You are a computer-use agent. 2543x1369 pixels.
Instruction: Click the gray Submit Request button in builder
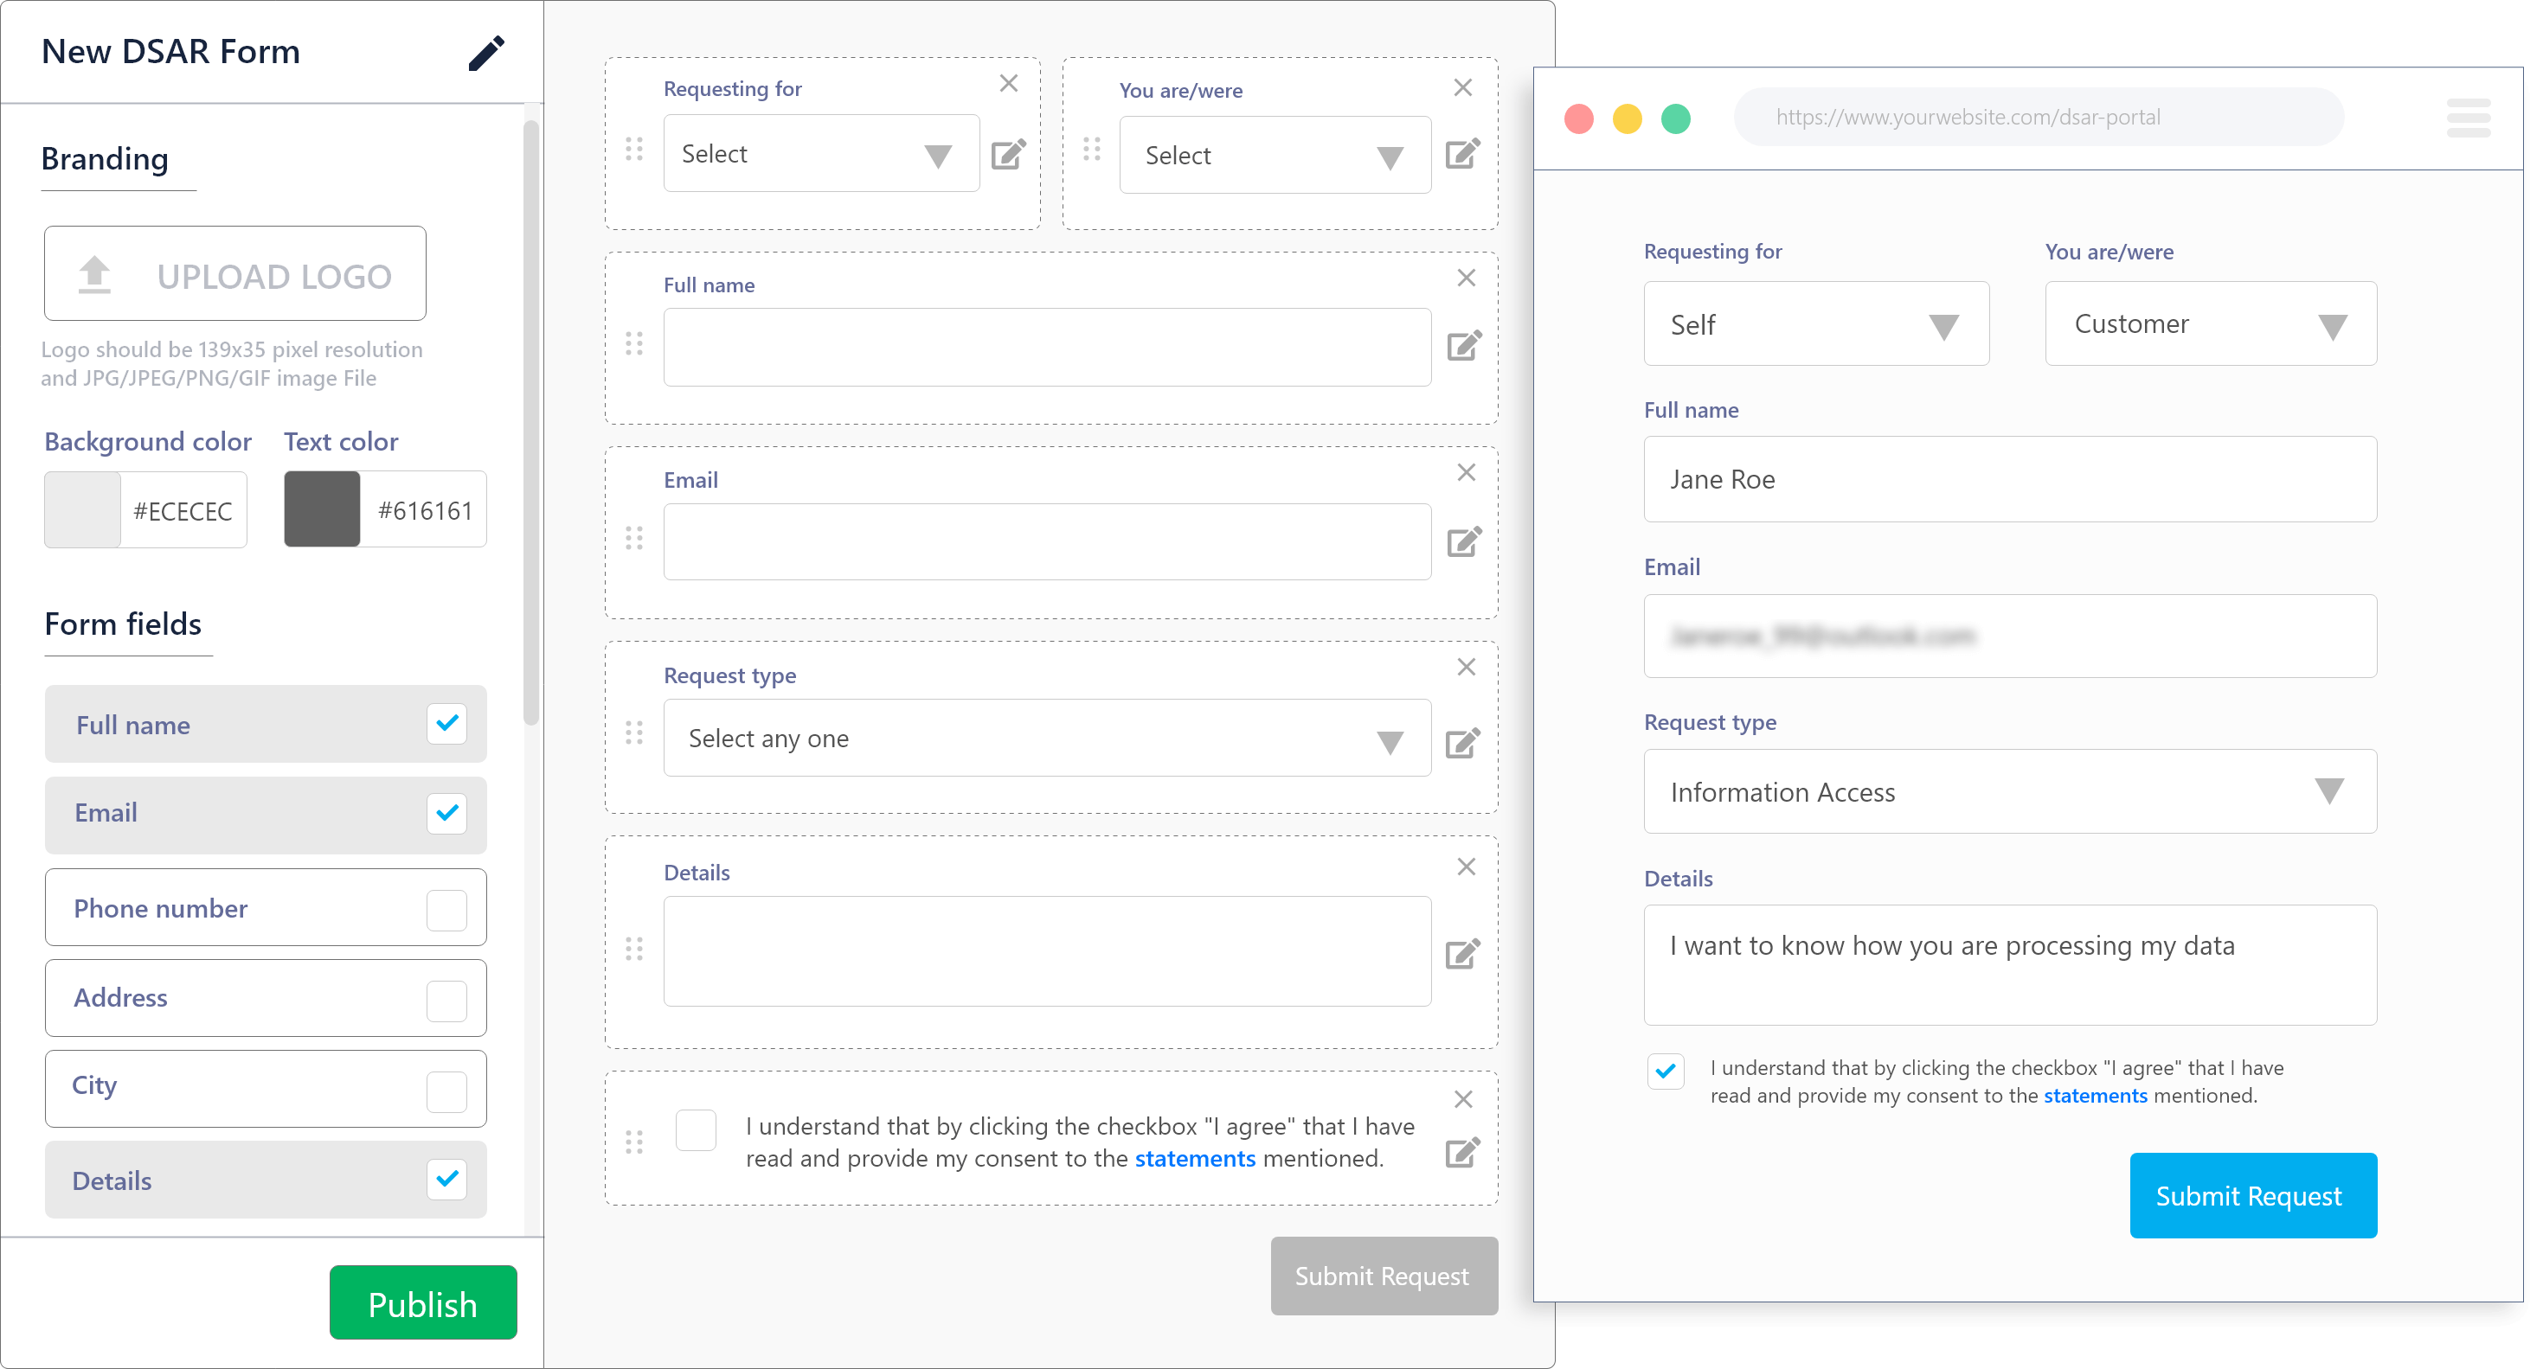(x=1384, y=1276)
